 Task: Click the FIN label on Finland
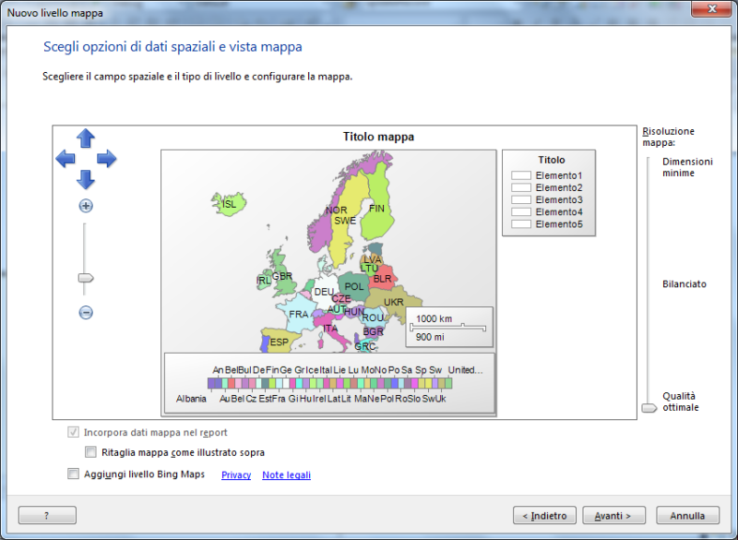(376, 208)
